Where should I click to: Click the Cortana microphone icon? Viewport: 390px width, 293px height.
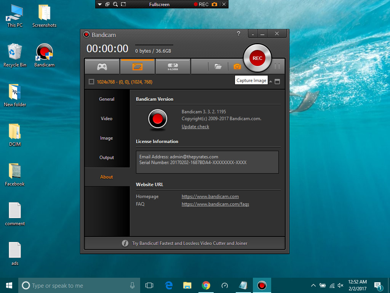(132, 285)
